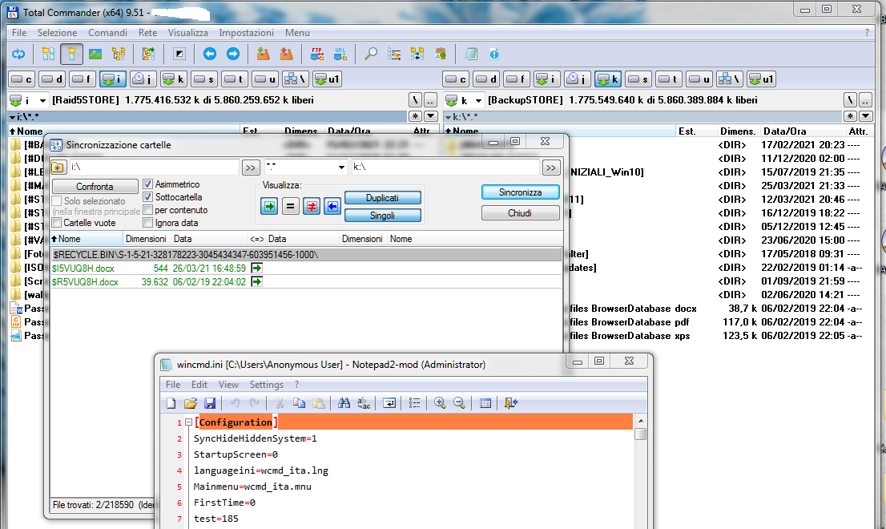886x529 pixels.
Task: Open the Visualizza menu in Total Commander
Action: [187, 33]
